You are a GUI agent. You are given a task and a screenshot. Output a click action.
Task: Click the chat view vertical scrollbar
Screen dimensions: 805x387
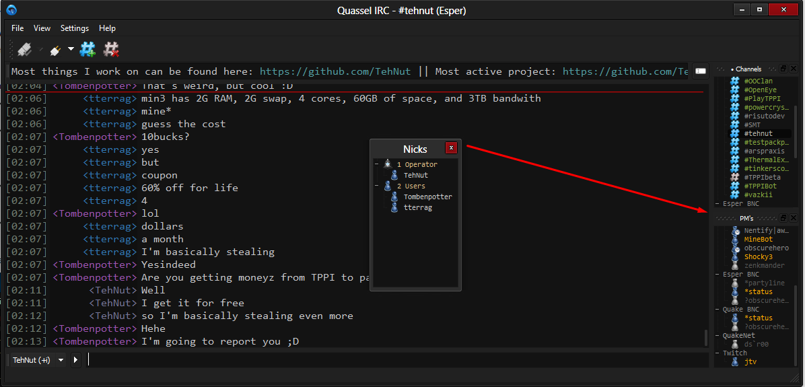tap(705, 215)
